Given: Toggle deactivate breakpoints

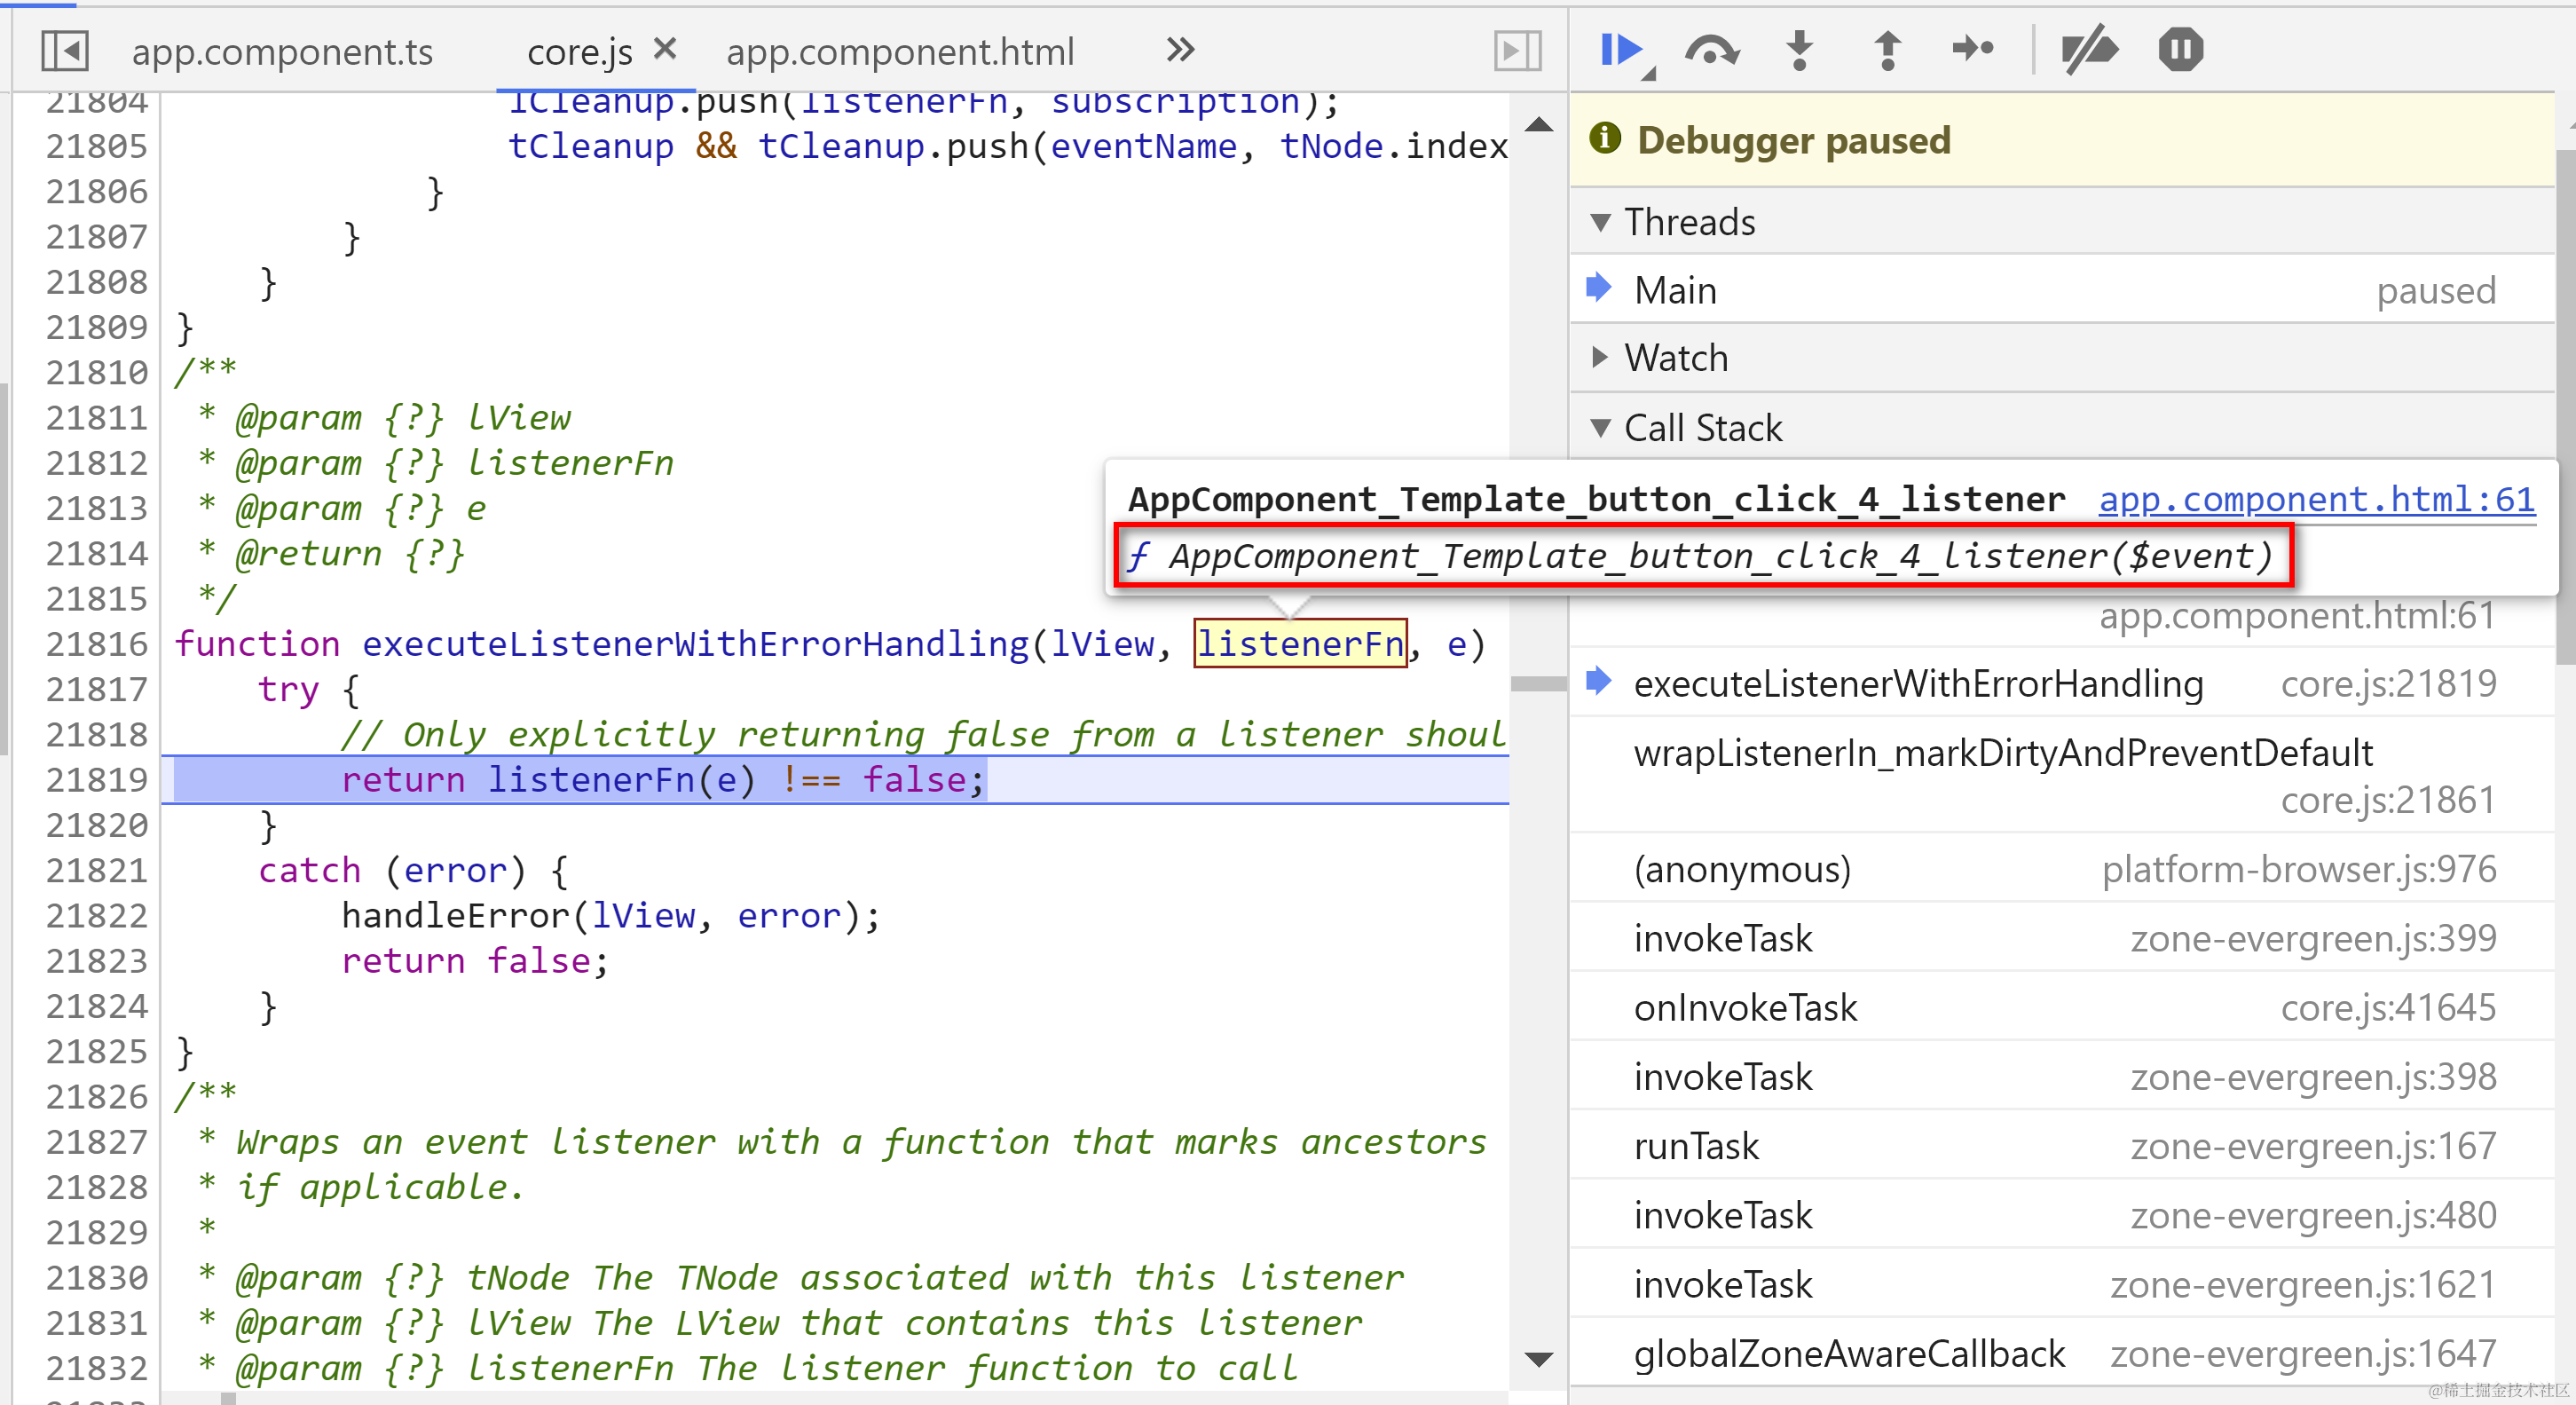Looking at the screenshot, I should click(2089, 50).
